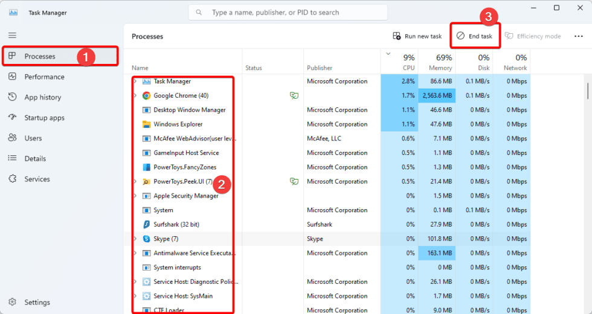Screen dimensions: 592x314
Task: Click the process search input field
Action: [288, 13]
